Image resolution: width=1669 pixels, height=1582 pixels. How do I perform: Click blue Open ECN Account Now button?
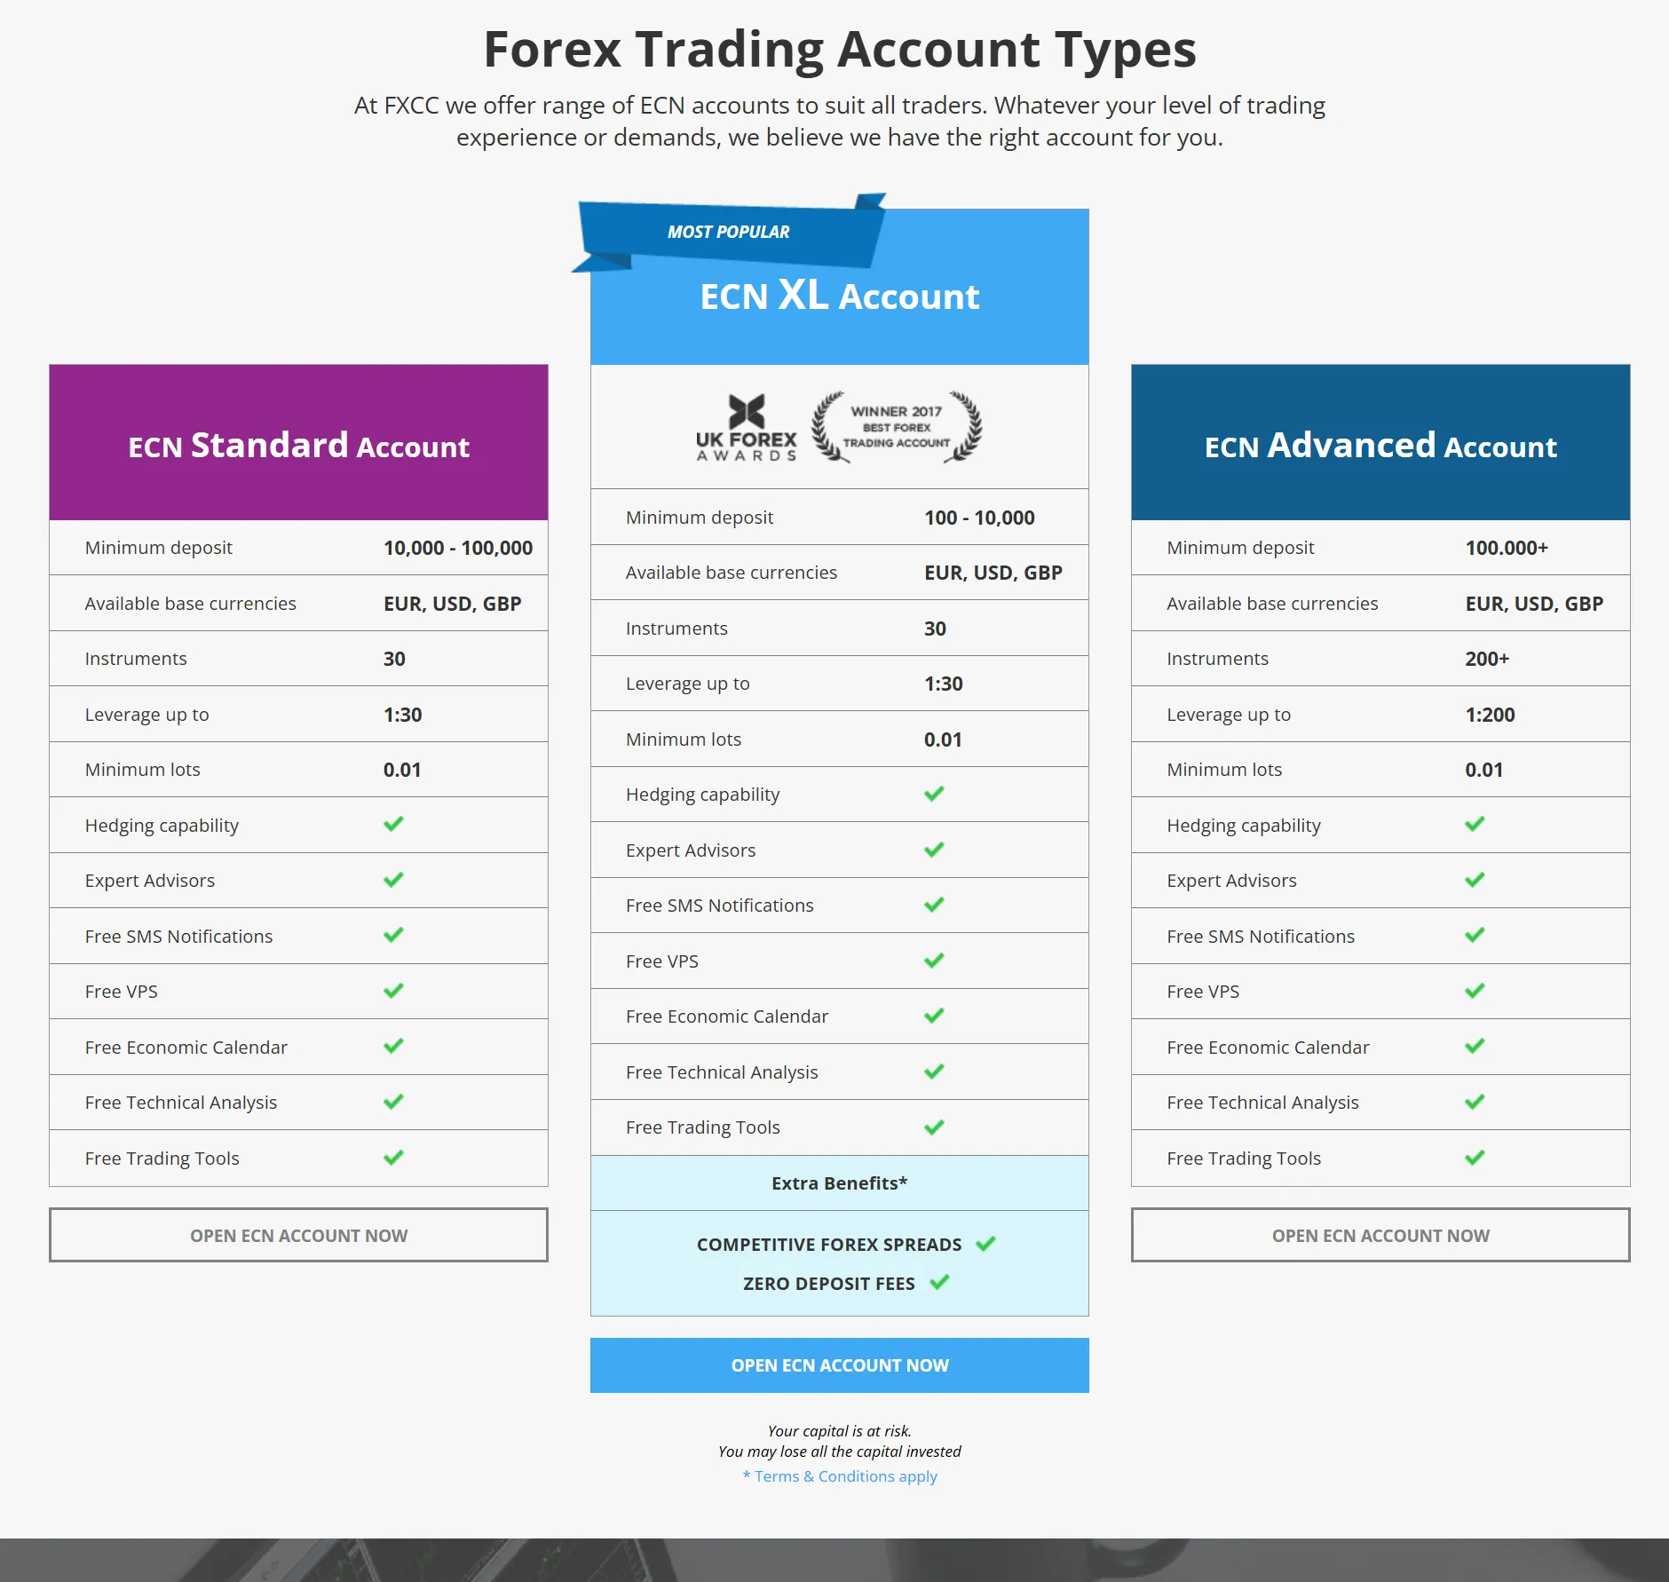840,1365
